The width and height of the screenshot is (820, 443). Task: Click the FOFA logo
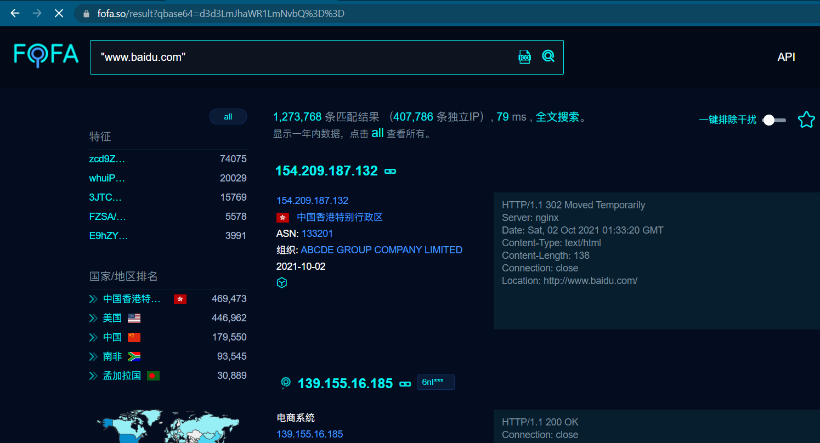(x=47, y=55)
